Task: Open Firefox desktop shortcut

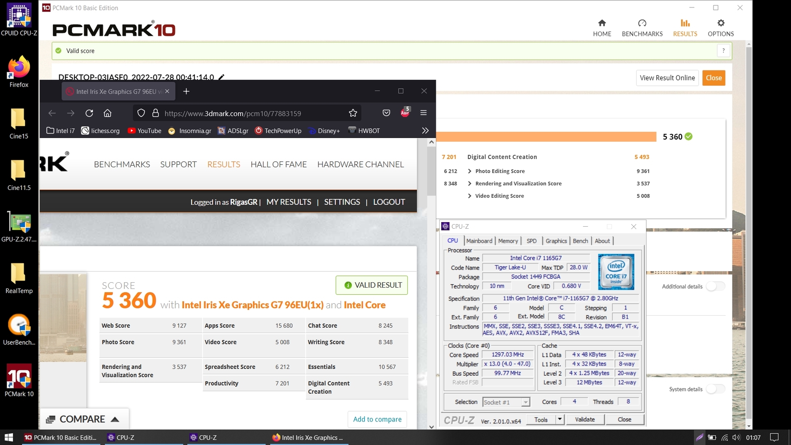Action: click(19, 71)
